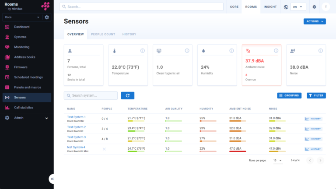Click test System 4 ambient noise bar
The image size is (336, 189).
238,151
